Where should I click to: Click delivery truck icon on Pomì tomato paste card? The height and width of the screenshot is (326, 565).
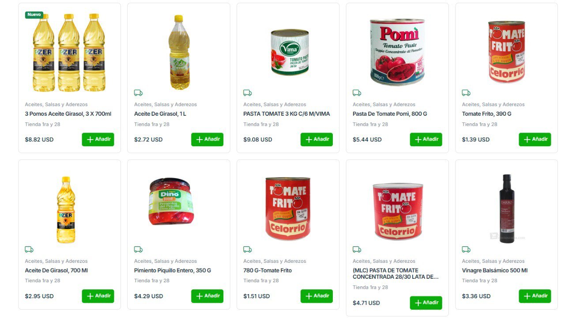point(357,93)
